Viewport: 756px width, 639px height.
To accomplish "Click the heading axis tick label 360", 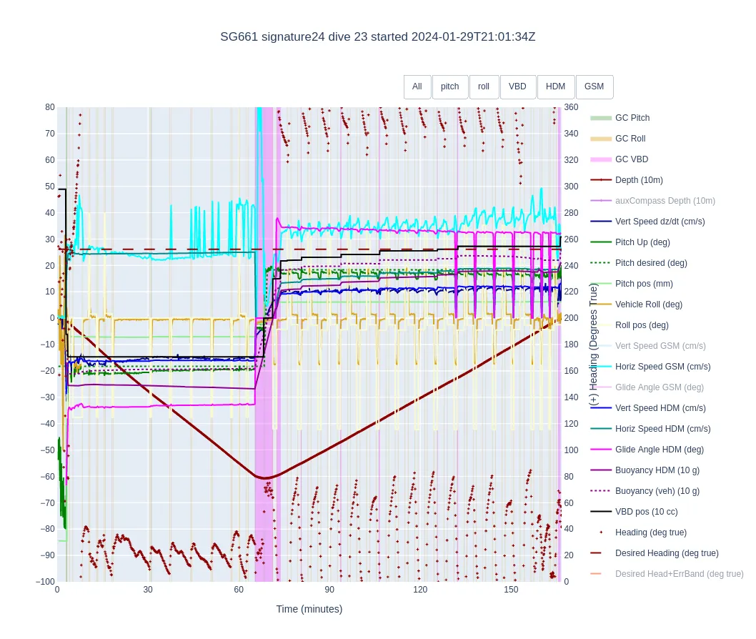I will click(x=571, y=107).
